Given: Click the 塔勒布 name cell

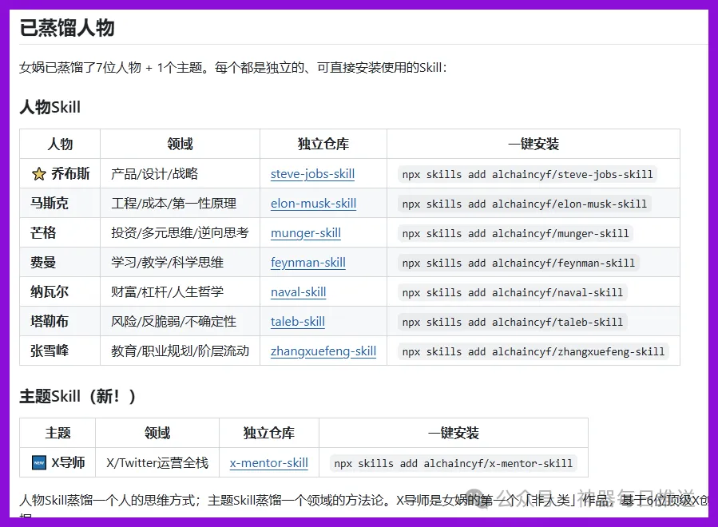Looking at the screenshot, I should coord(60,321).
